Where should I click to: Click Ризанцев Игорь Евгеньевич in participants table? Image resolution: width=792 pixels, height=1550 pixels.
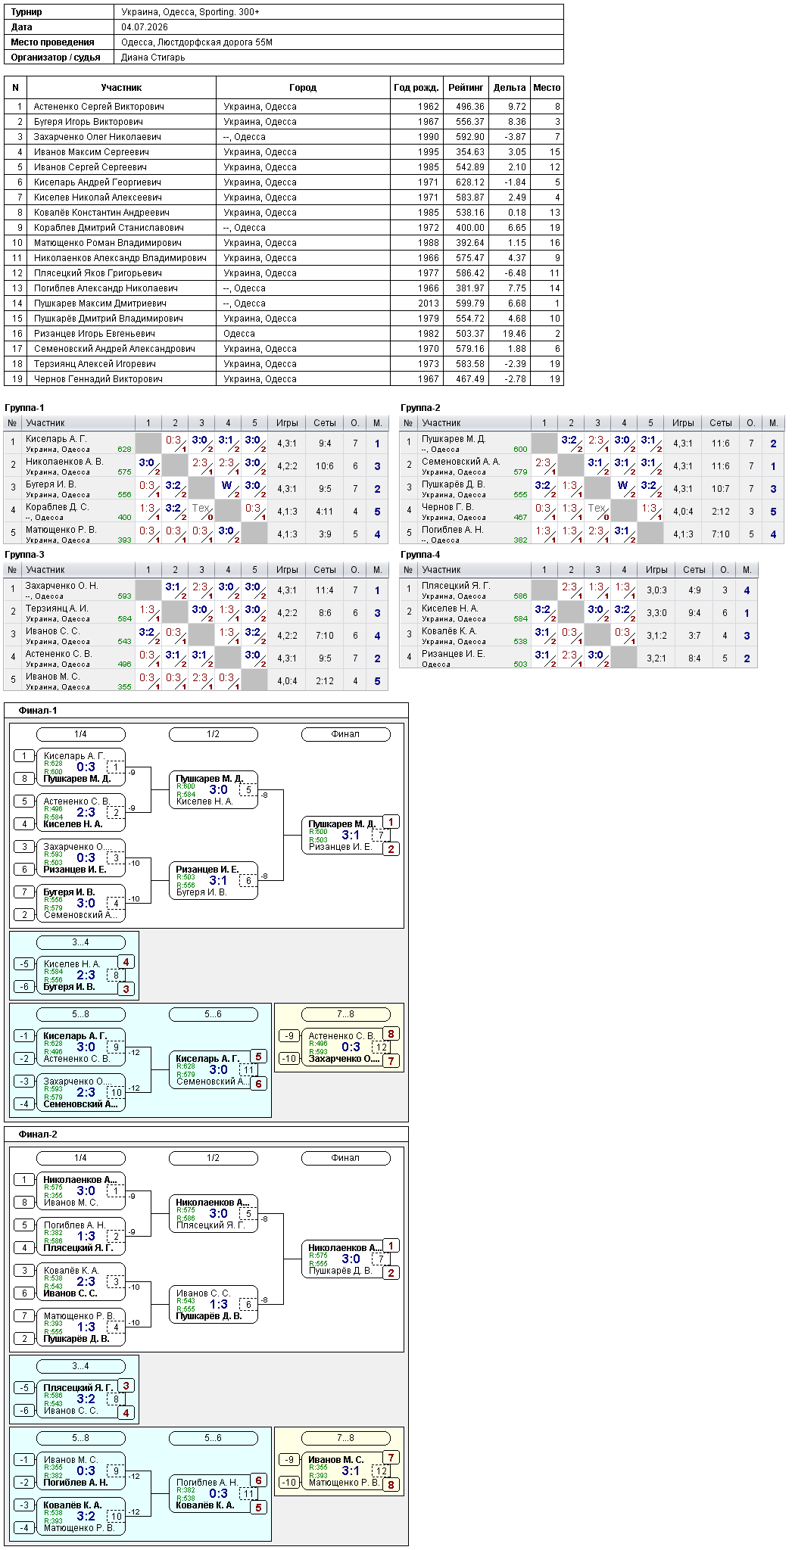pyautogui.click(x=94, y=334)
